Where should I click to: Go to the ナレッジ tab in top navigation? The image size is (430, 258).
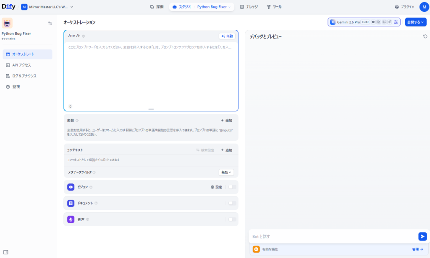(x=249, y=7)
